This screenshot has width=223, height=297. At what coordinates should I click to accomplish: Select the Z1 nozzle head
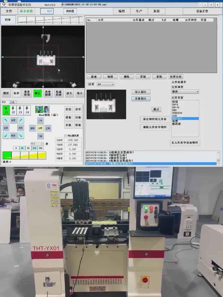(x=6, y=110)
